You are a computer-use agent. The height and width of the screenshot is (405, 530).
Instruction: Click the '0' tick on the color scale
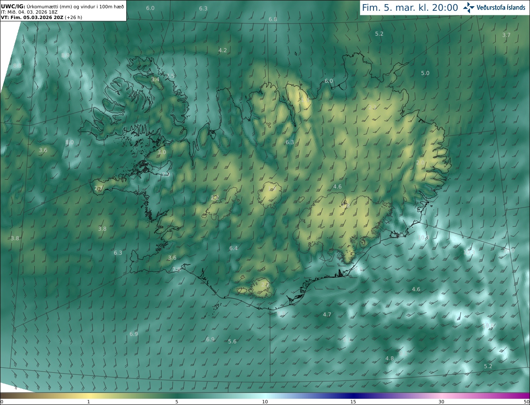click(2, 402)
